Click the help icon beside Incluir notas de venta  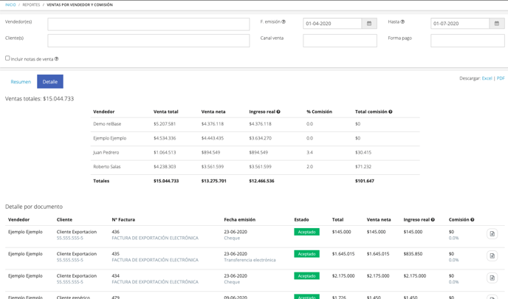(56, 59)
